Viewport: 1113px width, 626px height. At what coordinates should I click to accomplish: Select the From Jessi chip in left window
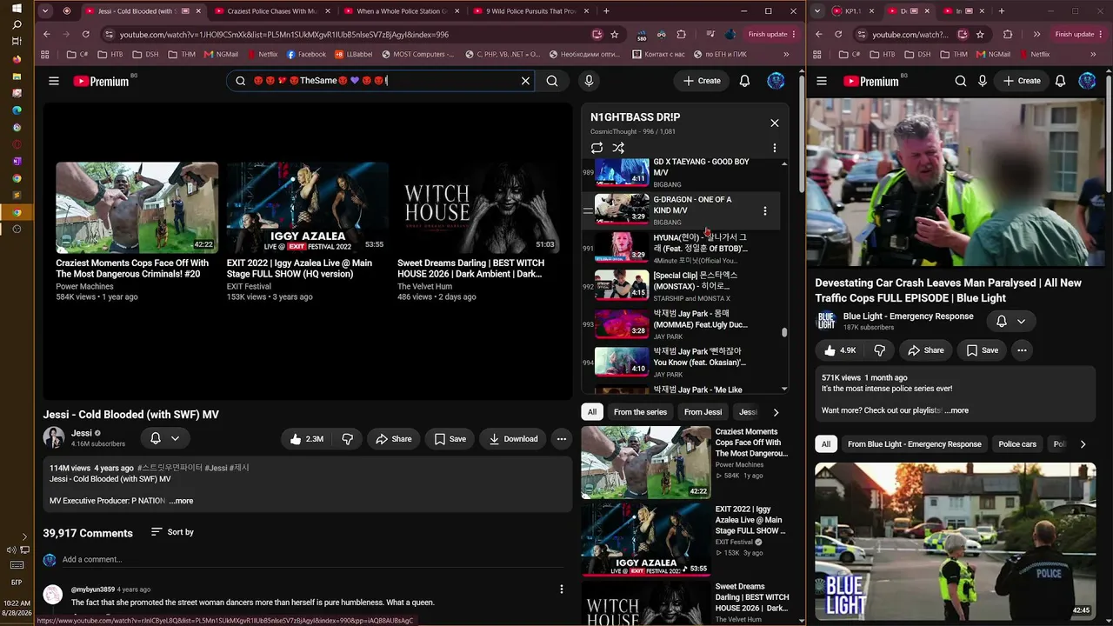[x=703, y=412]
